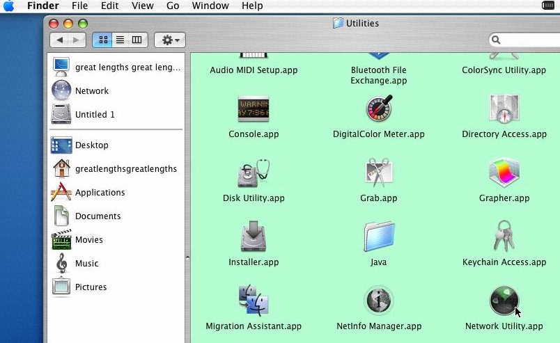The height and width of the screenshot is (343, 560).
Task: Open Migration Assistant.app icon
Action: coord(254,300)
